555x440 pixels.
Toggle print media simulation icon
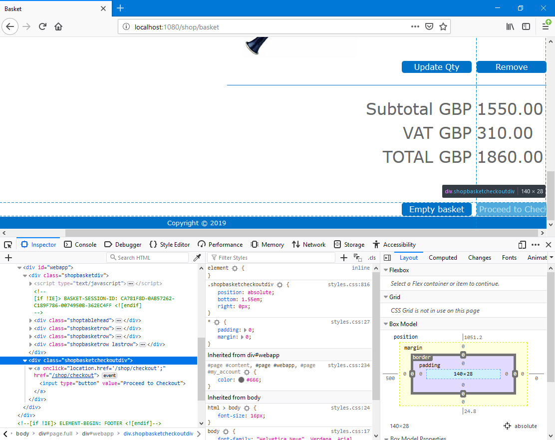click(x=357, y=258)
